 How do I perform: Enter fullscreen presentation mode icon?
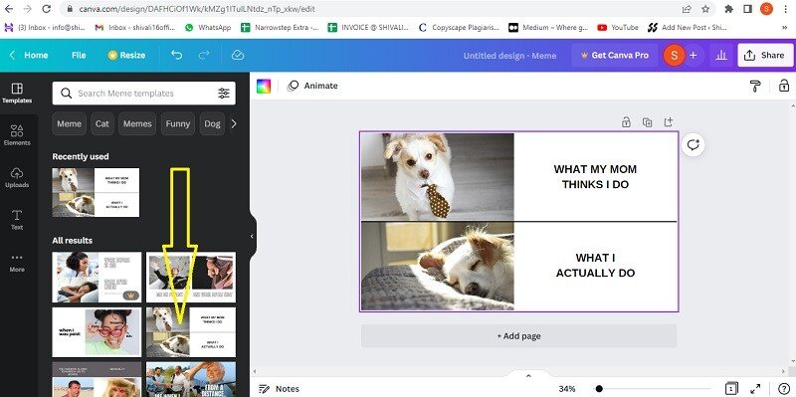[755, 389]
